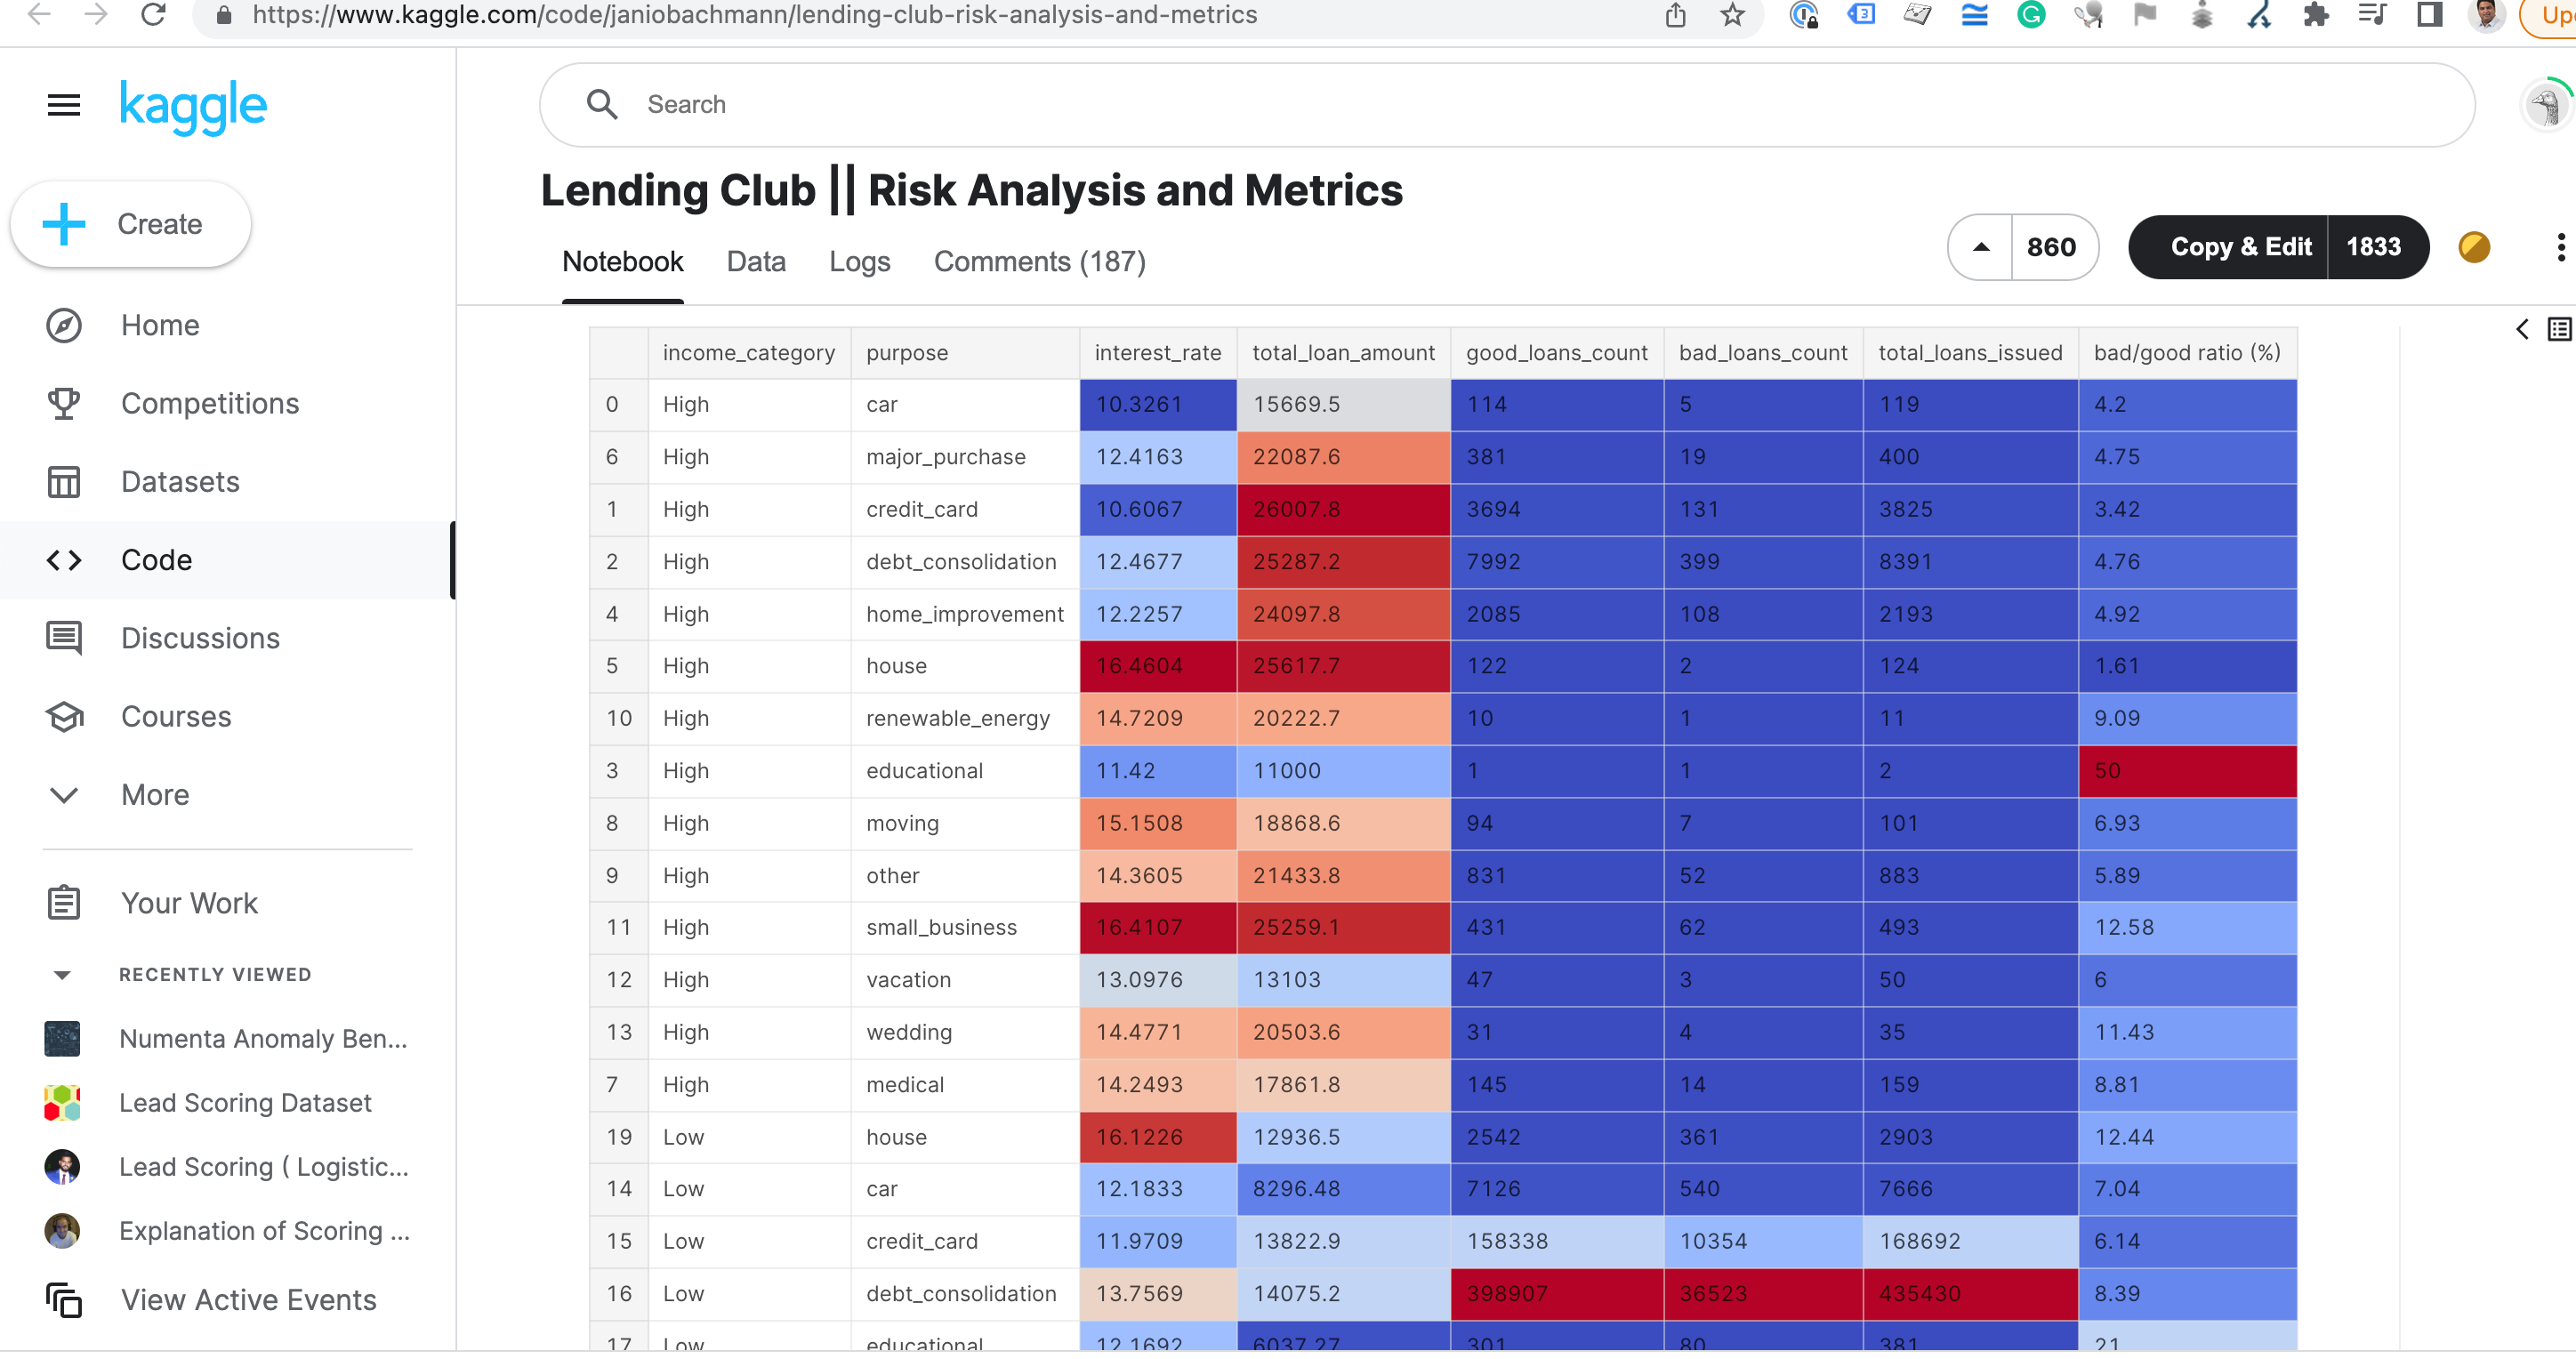
Task: Click the income_category column header
Action: click(x=749, y=353)
